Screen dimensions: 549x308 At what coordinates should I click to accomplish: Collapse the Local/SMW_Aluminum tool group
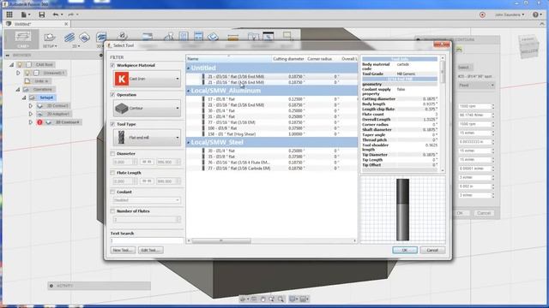click(189, 91)
